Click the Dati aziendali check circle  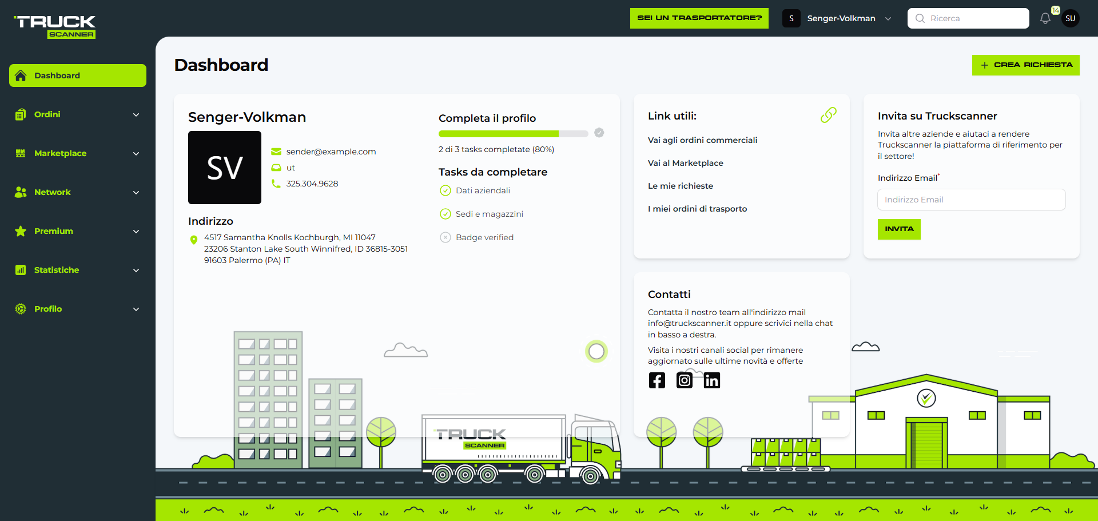[x=445, y=190]
